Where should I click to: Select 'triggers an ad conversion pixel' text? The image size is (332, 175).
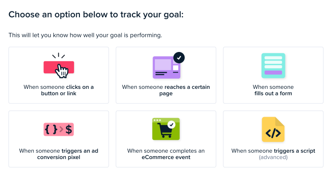pyautogui.click(x=68, y=154)
